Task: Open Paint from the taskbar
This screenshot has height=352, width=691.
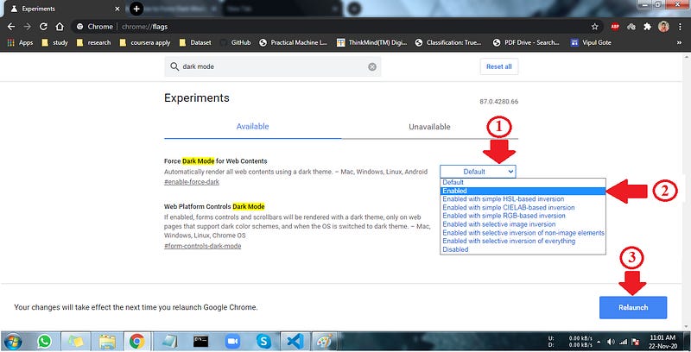Action: pos(325,342)
